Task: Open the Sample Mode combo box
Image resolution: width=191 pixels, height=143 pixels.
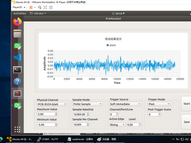Action: 87,104
